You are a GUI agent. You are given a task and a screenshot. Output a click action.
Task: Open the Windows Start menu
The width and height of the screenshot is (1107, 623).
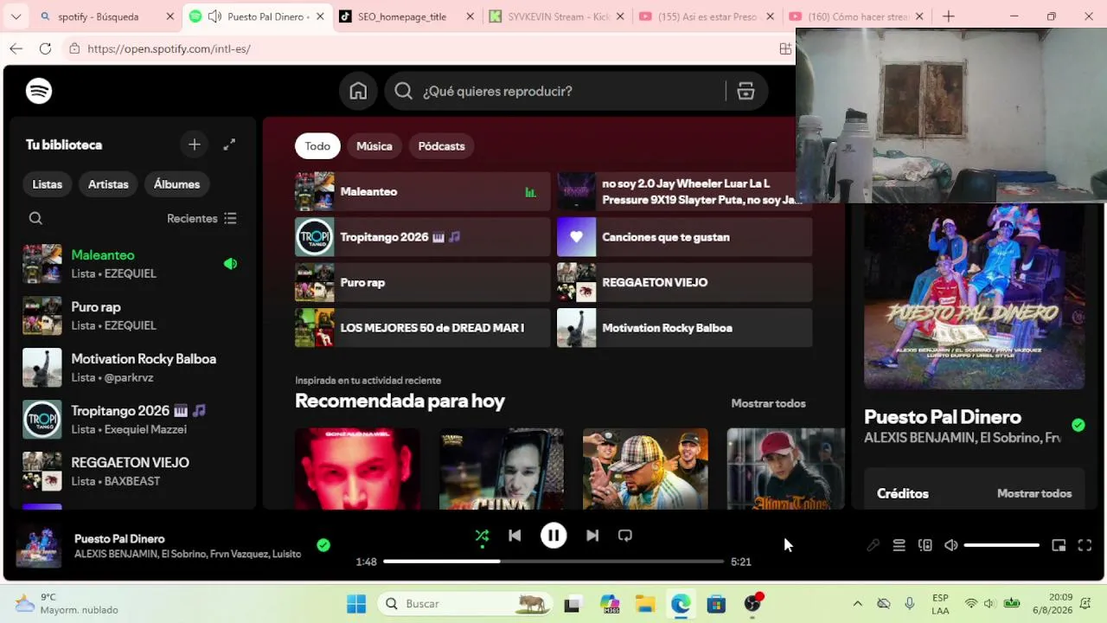[356, 603]
